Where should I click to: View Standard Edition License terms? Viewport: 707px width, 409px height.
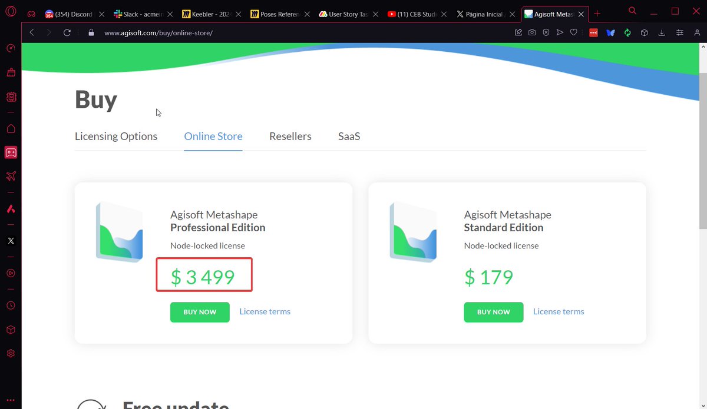click(559, 312)
